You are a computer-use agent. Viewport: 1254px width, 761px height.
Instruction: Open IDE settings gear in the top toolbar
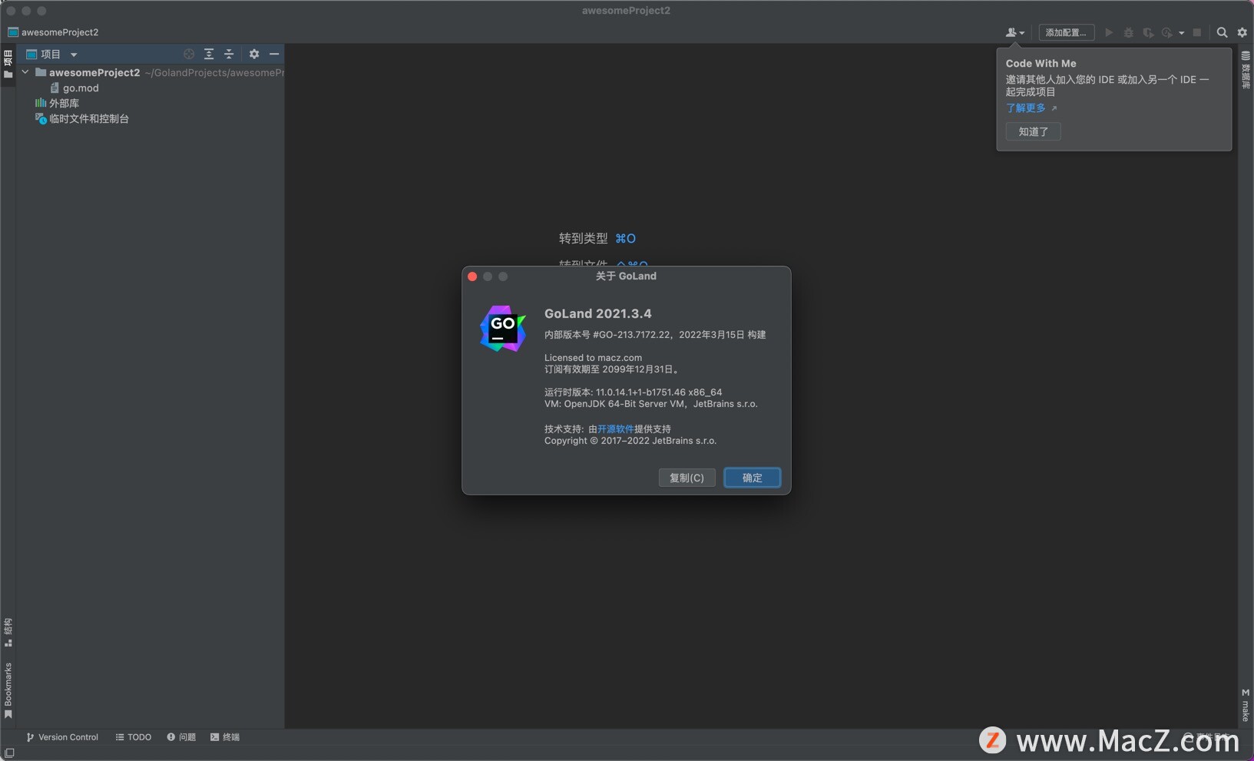click(x=1242, y=32)
